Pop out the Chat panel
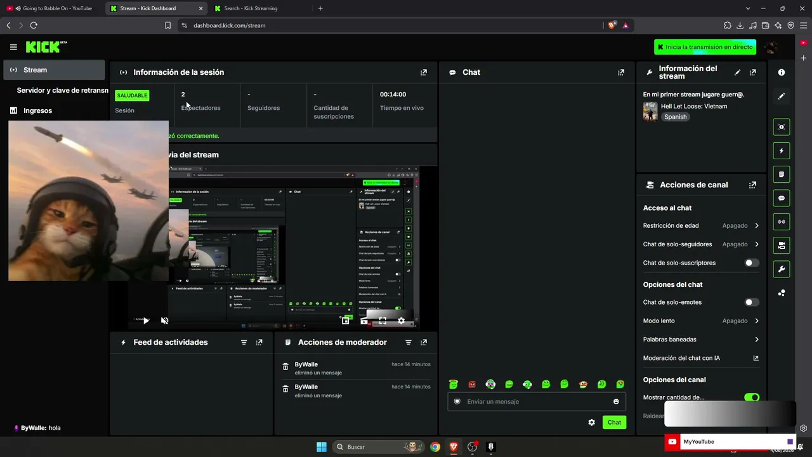812x457 pixels. coord(621,72)
